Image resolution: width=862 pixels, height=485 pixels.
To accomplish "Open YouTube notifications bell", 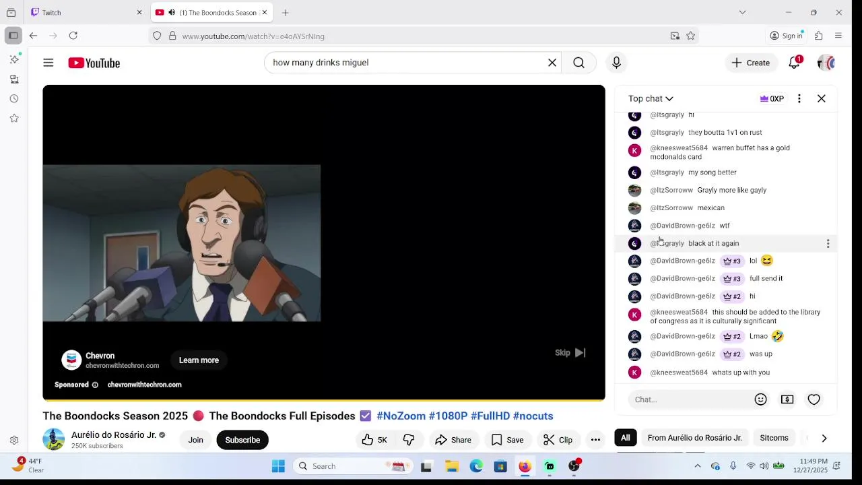I will (795, 63).
